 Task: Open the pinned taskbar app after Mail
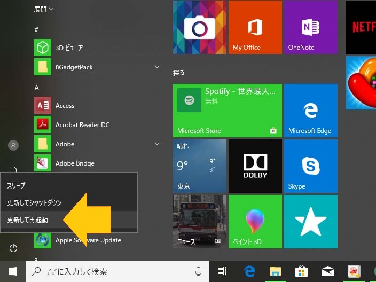[354, 271]
